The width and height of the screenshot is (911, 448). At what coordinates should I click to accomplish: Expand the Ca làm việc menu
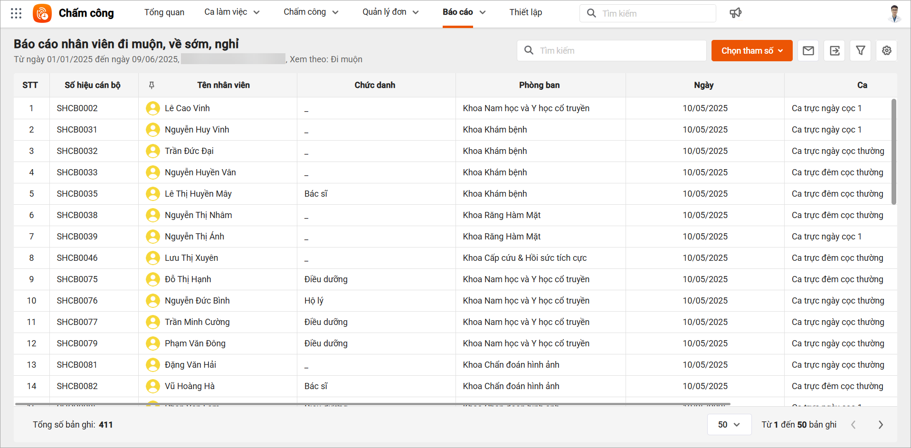pyautogui.click(x=232, y=12)
